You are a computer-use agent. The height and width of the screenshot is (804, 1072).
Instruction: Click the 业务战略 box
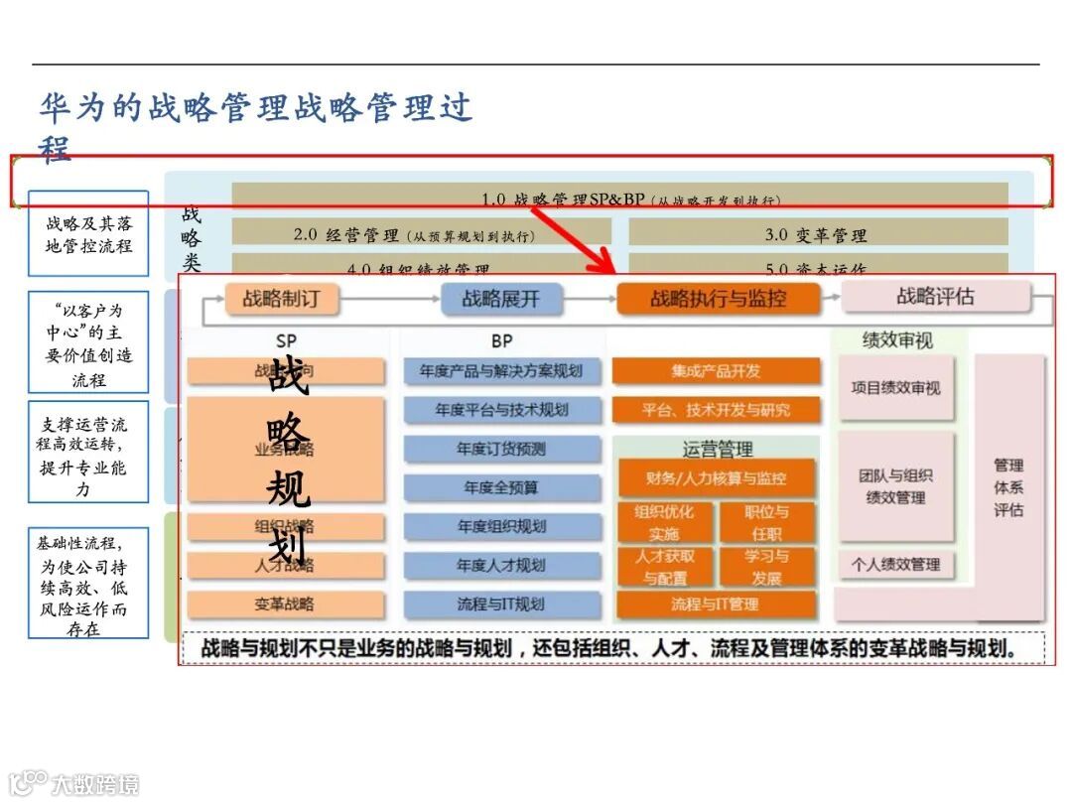[286, 449]
